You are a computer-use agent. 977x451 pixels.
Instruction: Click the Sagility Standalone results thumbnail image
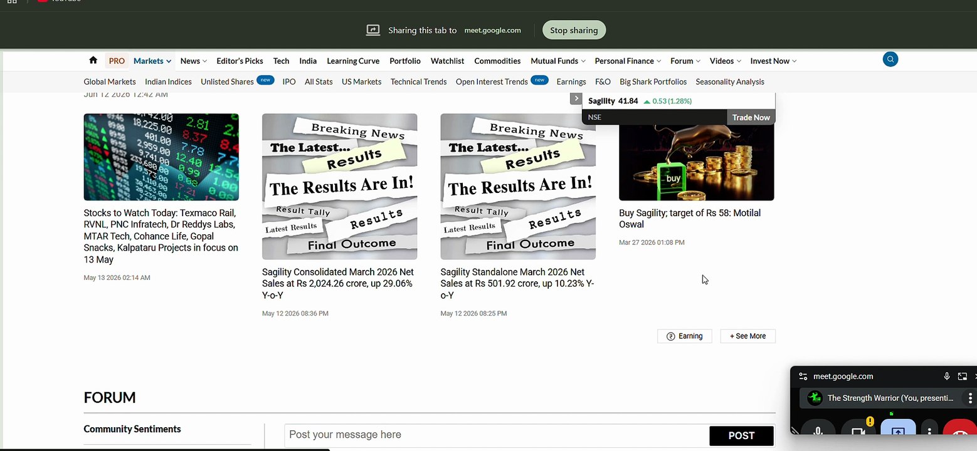(518, 187)
